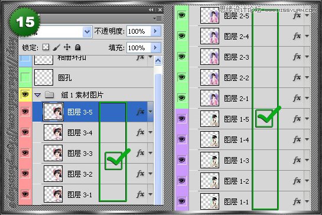The height and width of the screenshot is (215, 322).
Task: Expand effects arrow on 图层 1-5
Action: (307, 119)
